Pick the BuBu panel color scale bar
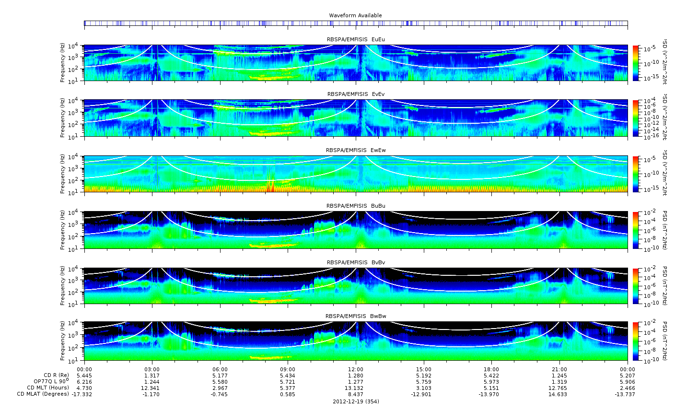This screenshot has height=412, width=675. pos(636,230)
